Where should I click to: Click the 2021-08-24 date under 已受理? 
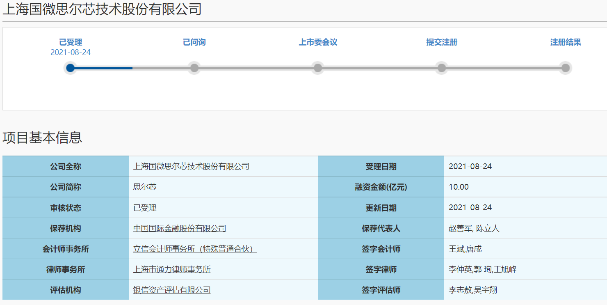click(x=71, y=53)
